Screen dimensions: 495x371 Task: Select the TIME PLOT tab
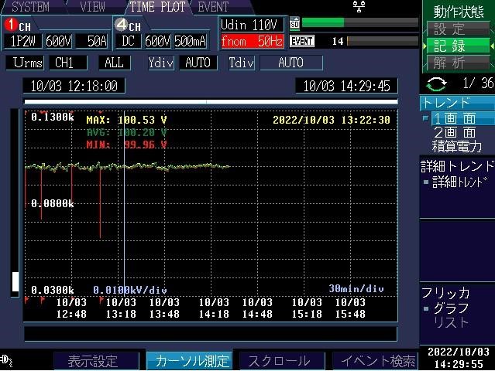coord(157,7)
